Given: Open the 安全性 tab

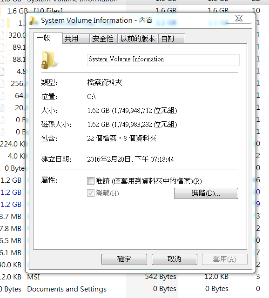Looking at the screenshot, I should [103, 39].
